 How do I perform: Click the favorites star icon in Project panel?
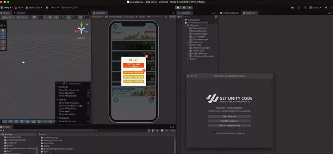pyautogui.click(x=166, y=131)
